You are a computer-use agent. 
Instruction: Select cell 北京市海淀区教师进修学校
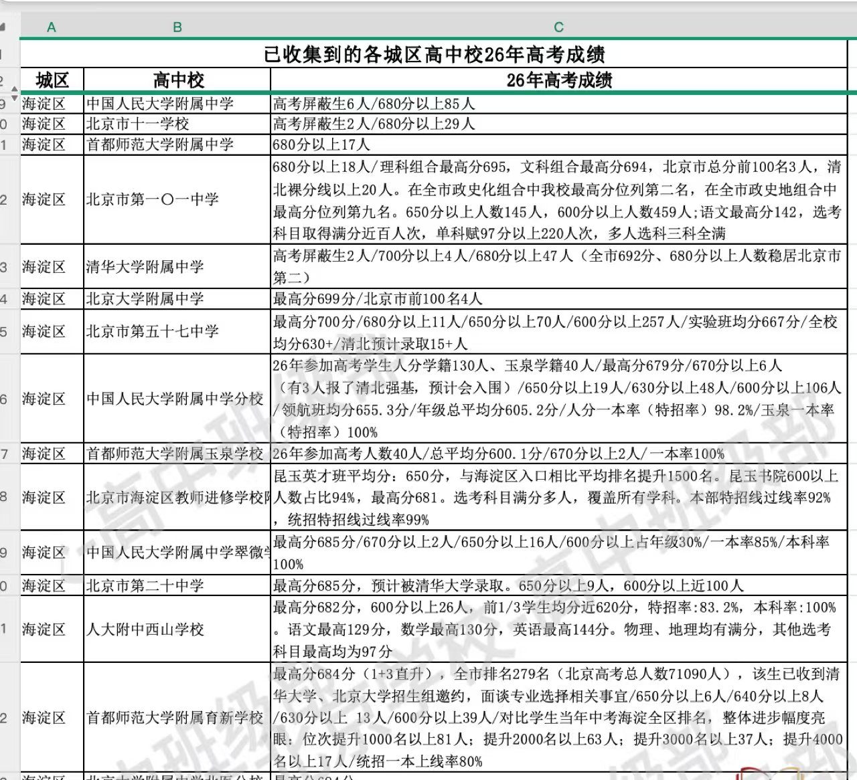(x=177, y=497)
